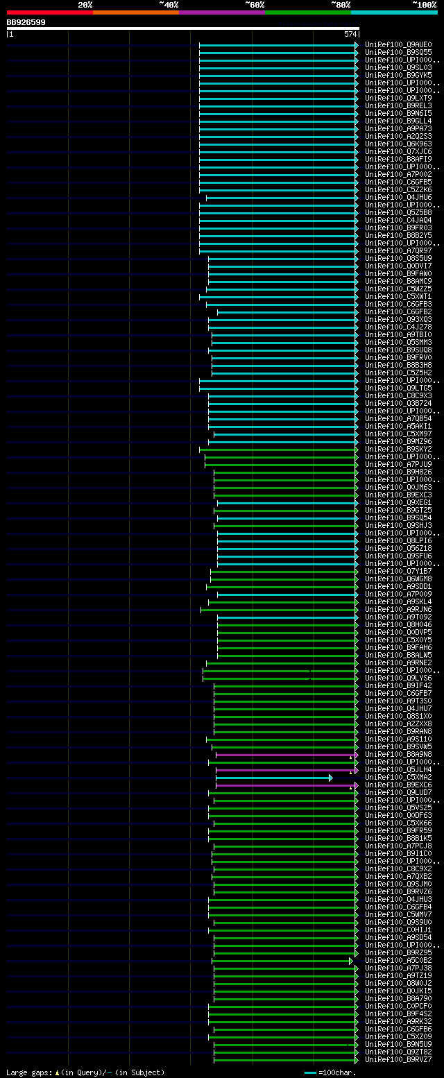Select subject label UniRef100_C6GFB5
The image size is (444, 1078).
coord(398,182)
